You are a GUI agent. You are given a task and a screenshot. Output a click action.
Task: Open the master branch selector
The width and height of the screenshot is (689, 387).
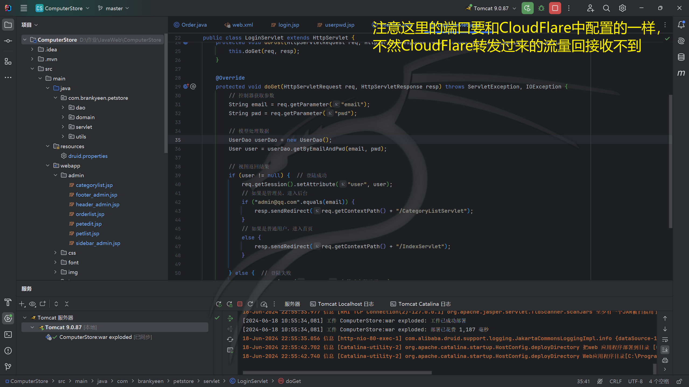114,8
